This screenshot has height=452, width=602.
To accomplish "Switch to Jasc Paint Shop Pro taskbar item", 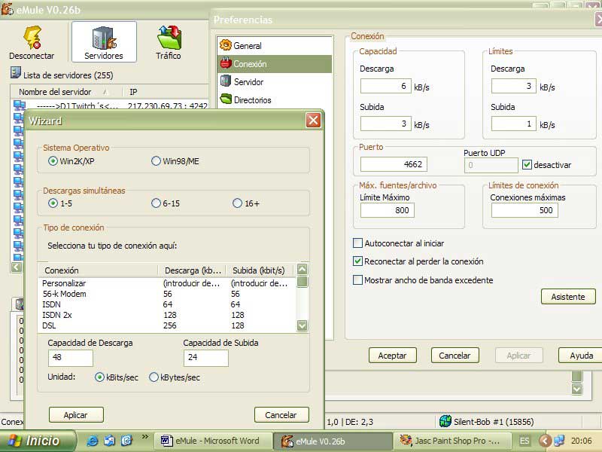I will [x=452, y=441].
